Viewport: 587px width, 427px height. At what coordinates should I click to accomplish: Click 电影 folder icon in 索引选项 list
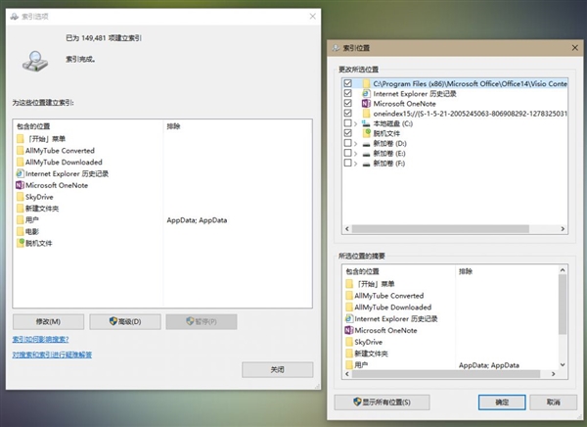pyautogui.click(x=21, y=232)
